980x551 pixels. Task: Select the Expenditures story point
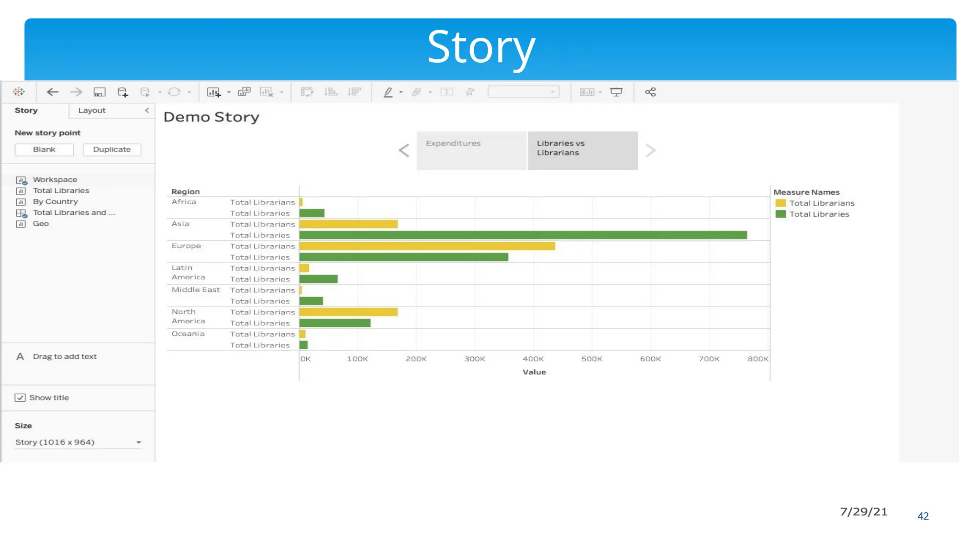pyautogui.click(x=471, y=150)
